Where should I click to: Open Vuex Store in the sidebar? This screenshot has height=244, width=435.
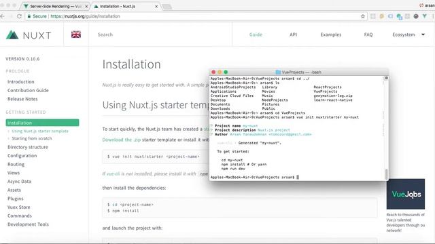pos(19,207)
